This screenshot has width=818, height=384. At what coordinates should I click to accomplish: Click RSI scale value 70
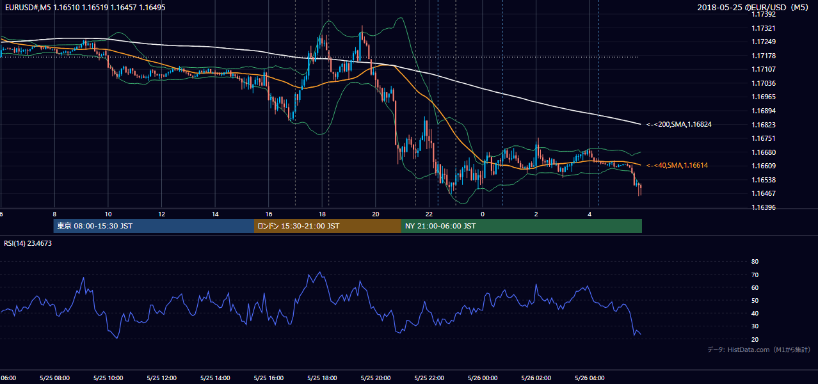755,275
